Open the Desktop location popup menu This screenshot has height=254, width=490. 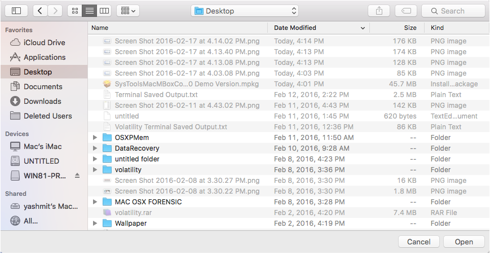point(245,11)
